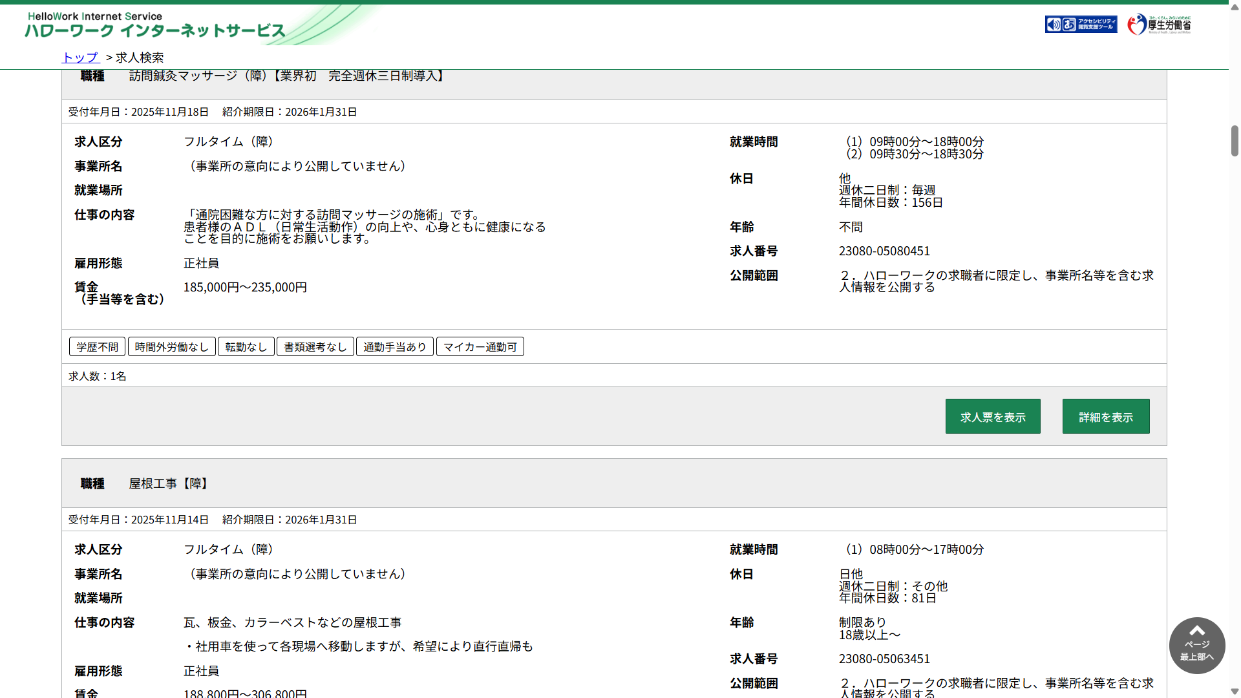Click job number 23080-05080451

pos(884,251)
